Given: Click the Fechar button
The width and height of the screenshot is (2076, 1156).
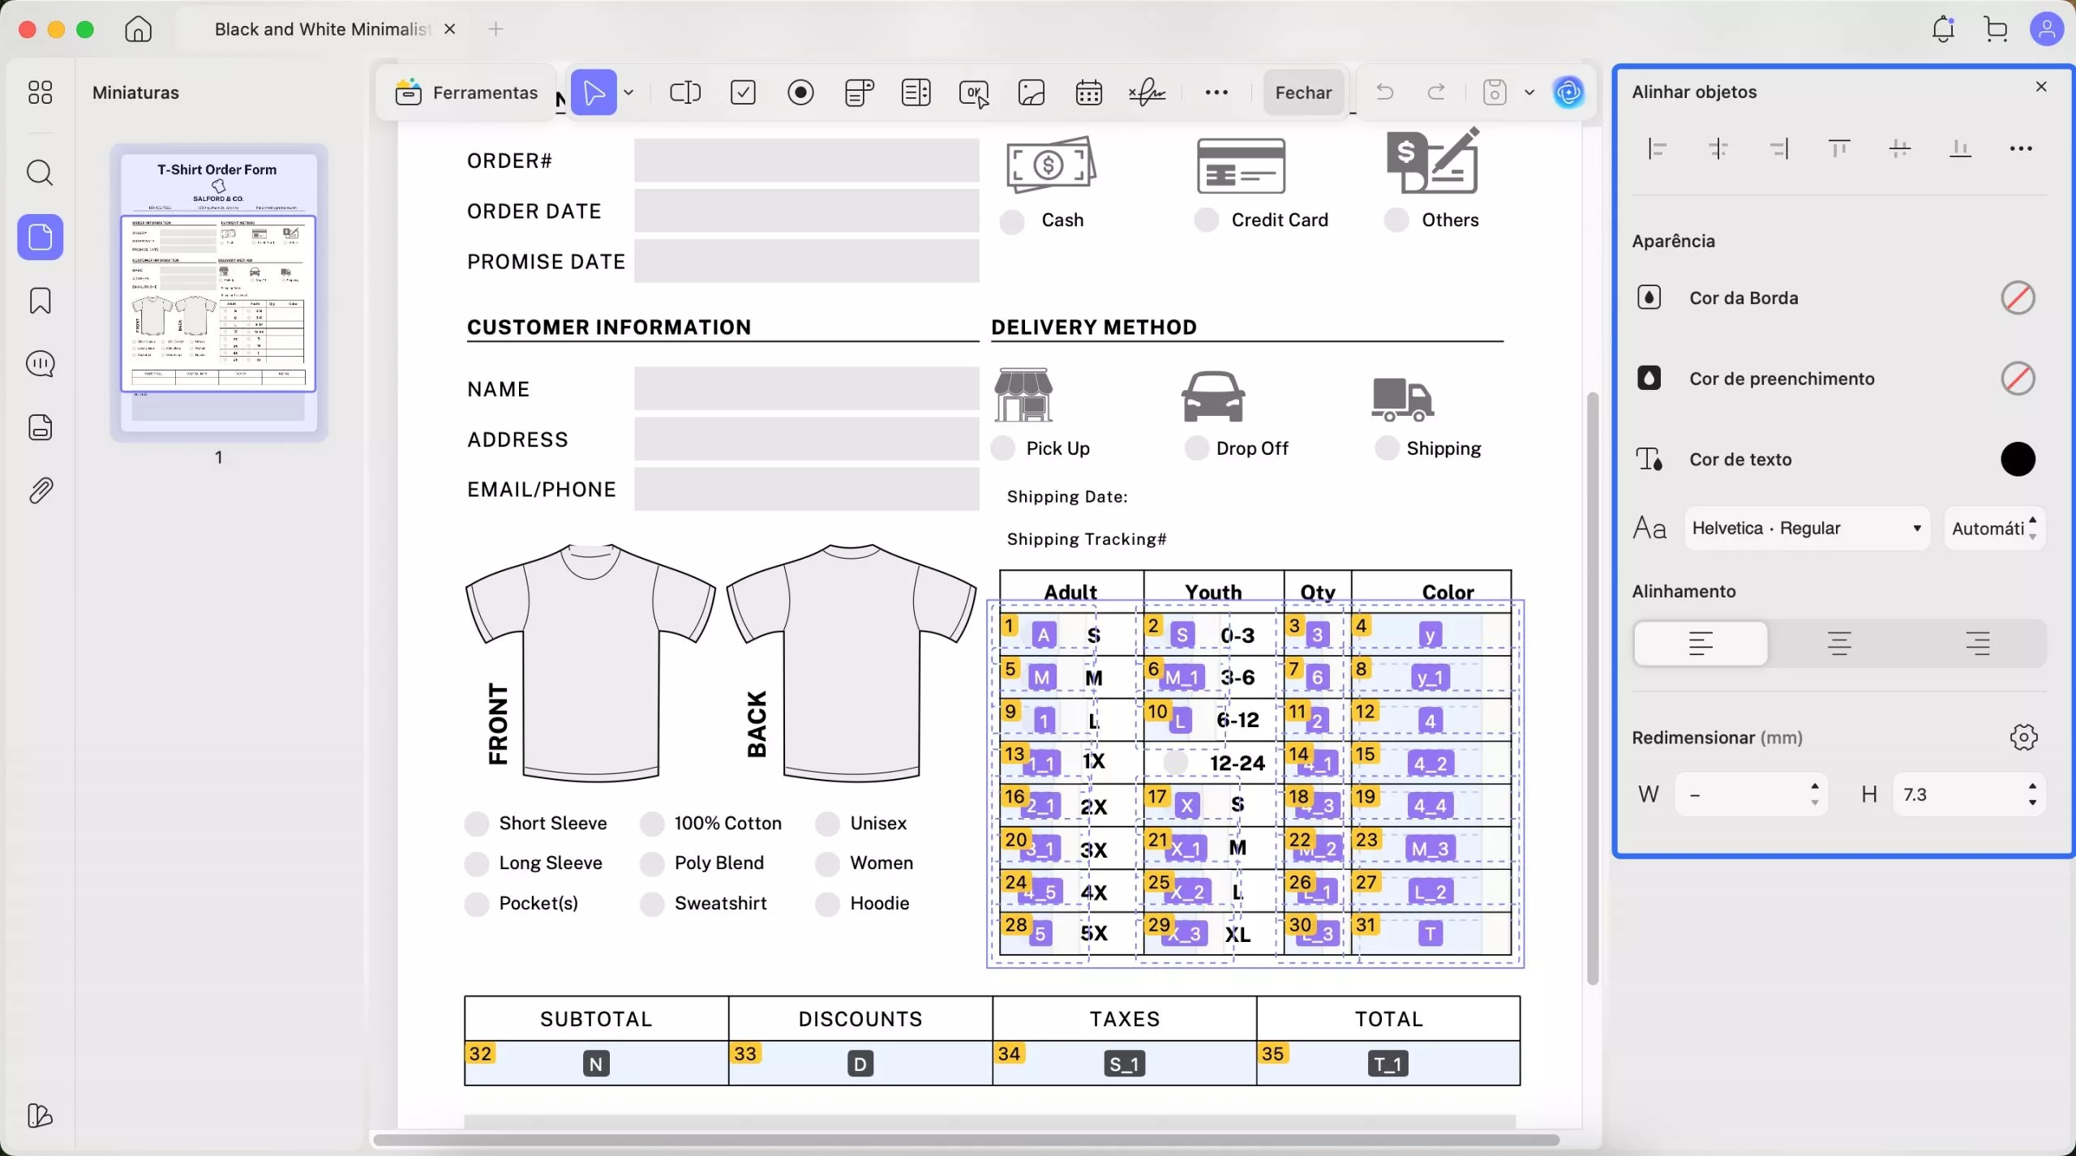Looking at the screenshot, I should (x=1302, y=92).
